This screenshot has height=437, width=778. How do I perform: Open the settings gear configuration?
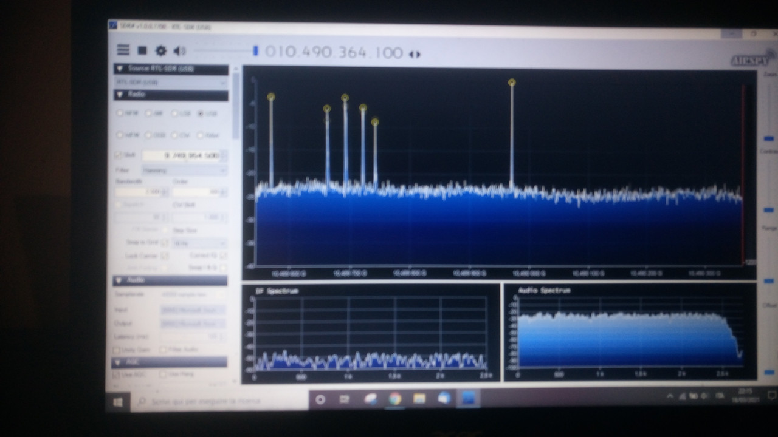tap(160, 51)
